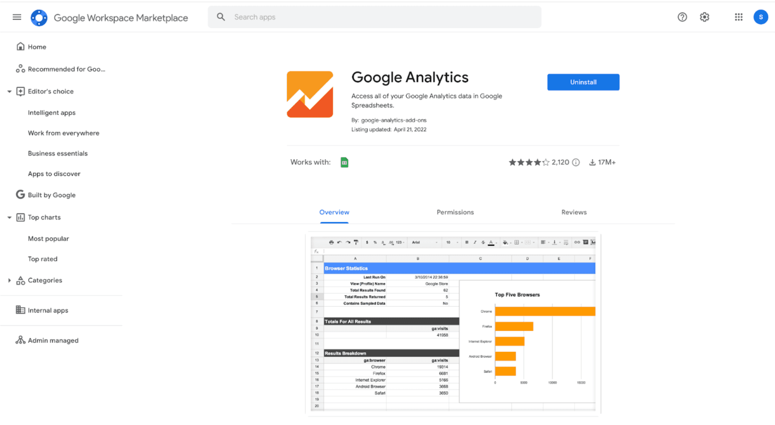775x425 pixels.
Task: Click the Uninstall button
Action: (583, 82)
